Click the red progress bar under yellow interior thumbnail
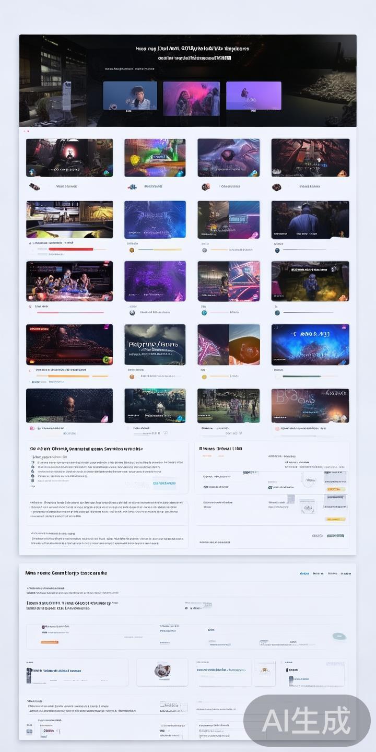The height and width of the screenshot is (752, 376). [x=70, y=249]
